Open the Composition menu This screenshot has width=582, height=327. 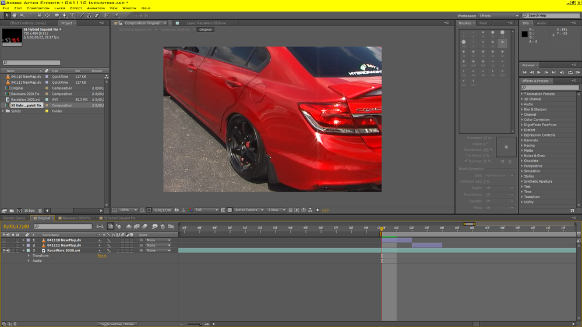[38, 8]
